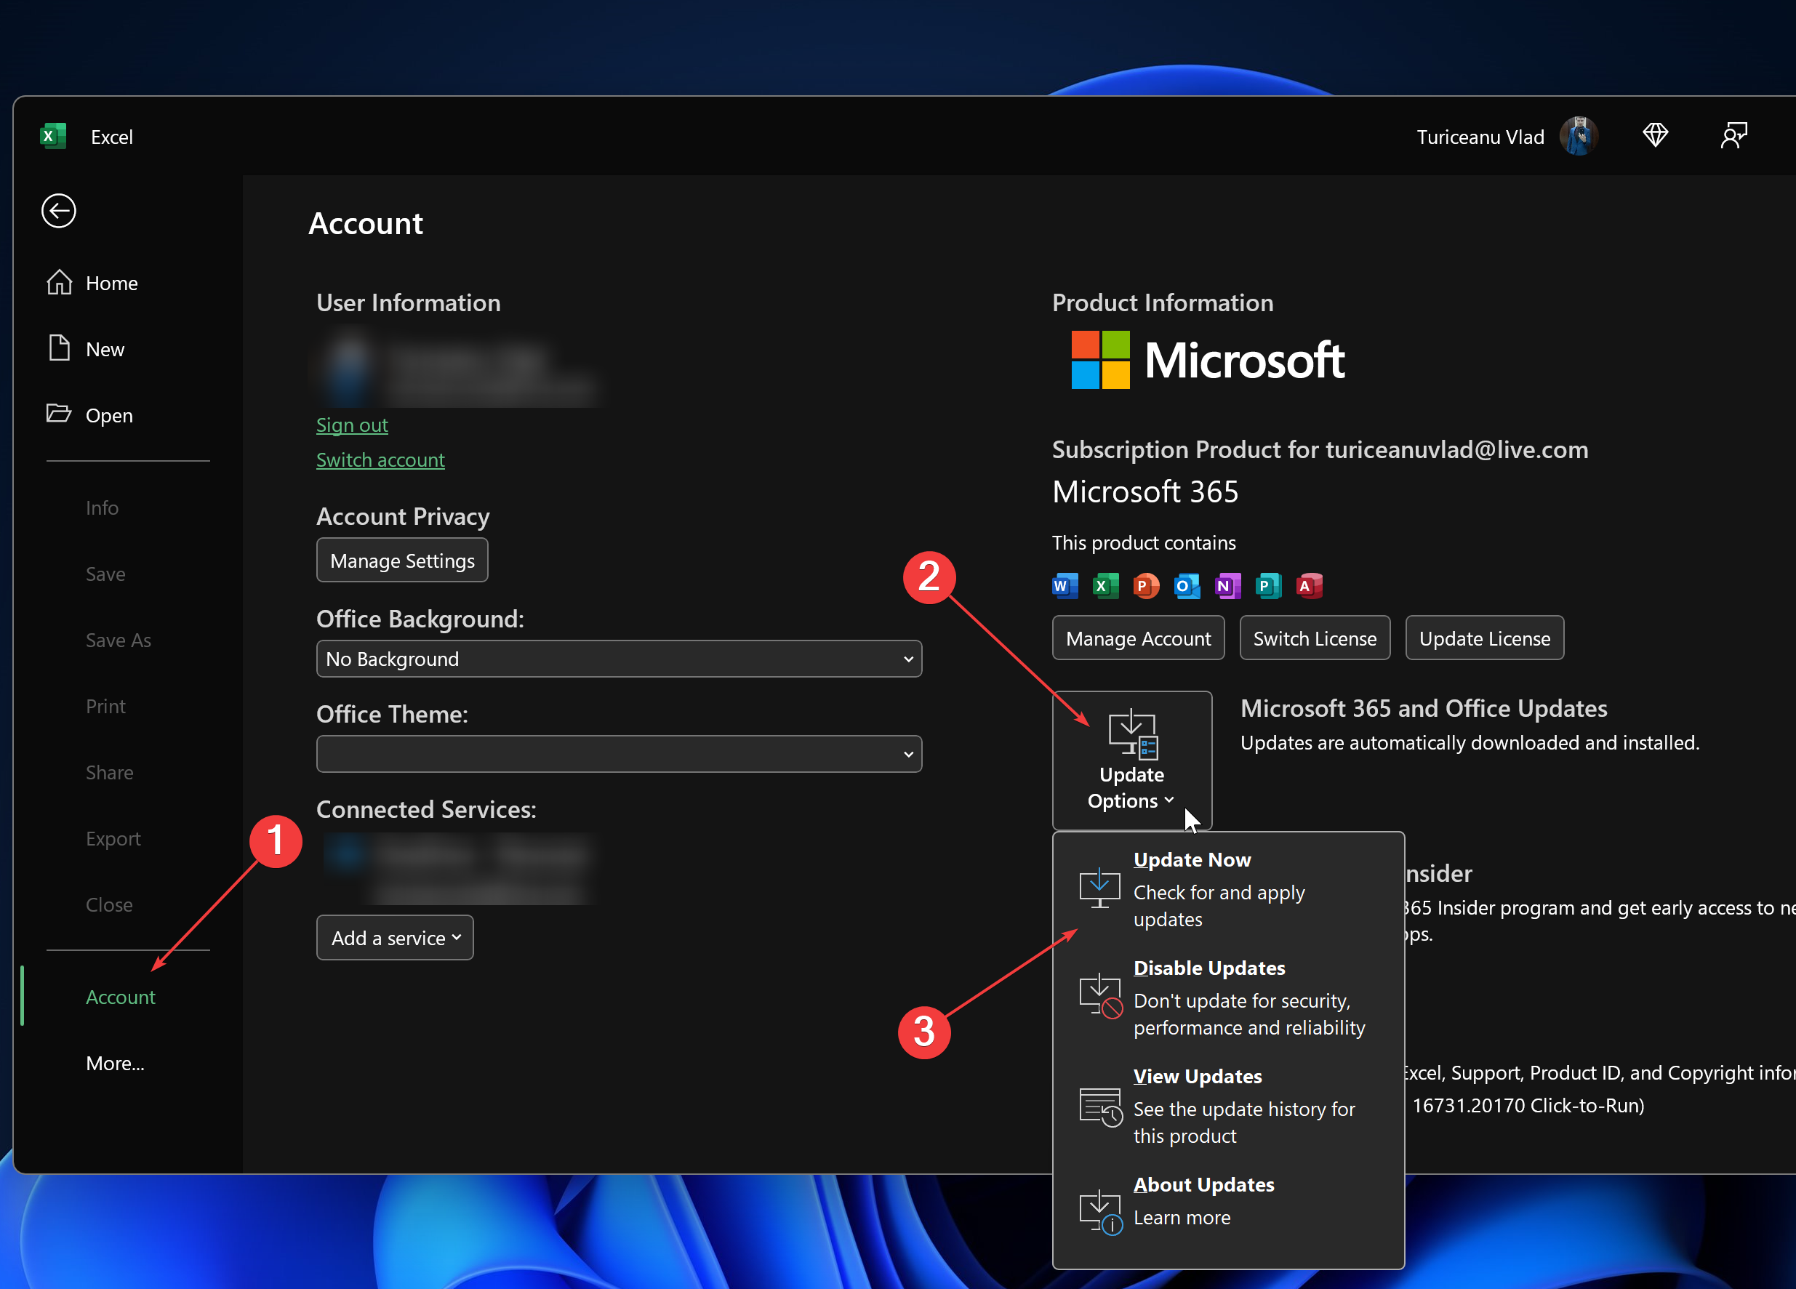
Task: Click the Turiceanu Vlad profile picture
Action: click(1579, 136)
